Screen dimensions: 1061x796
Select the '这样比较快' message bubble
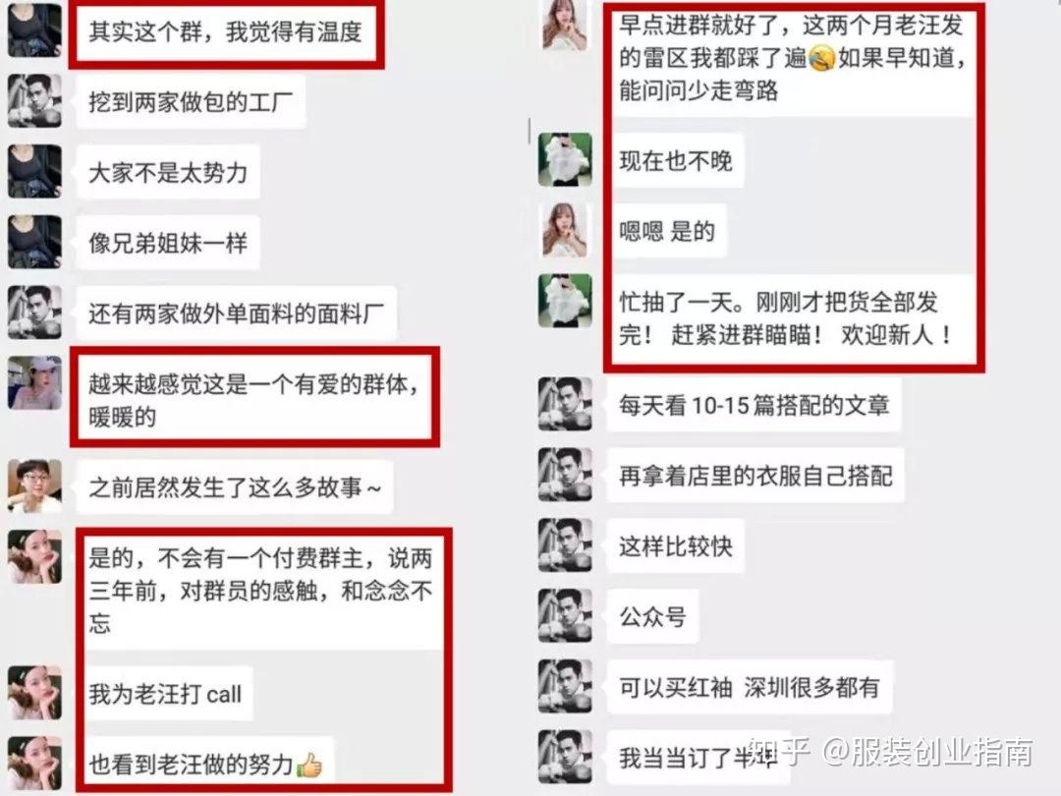point(675,545)
